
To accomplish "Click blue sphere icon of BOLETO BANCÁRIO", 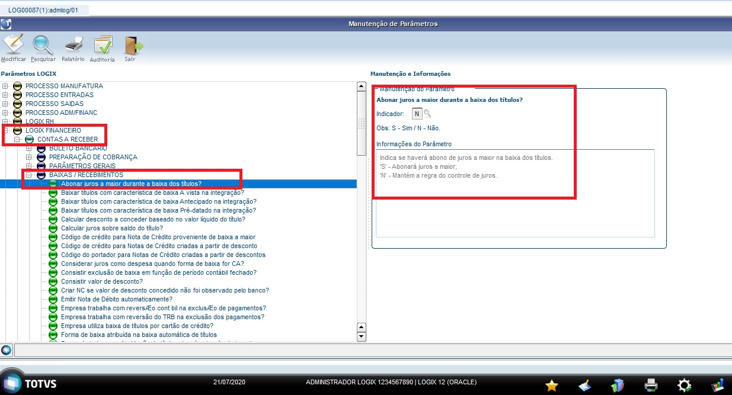I will point(41,148).
